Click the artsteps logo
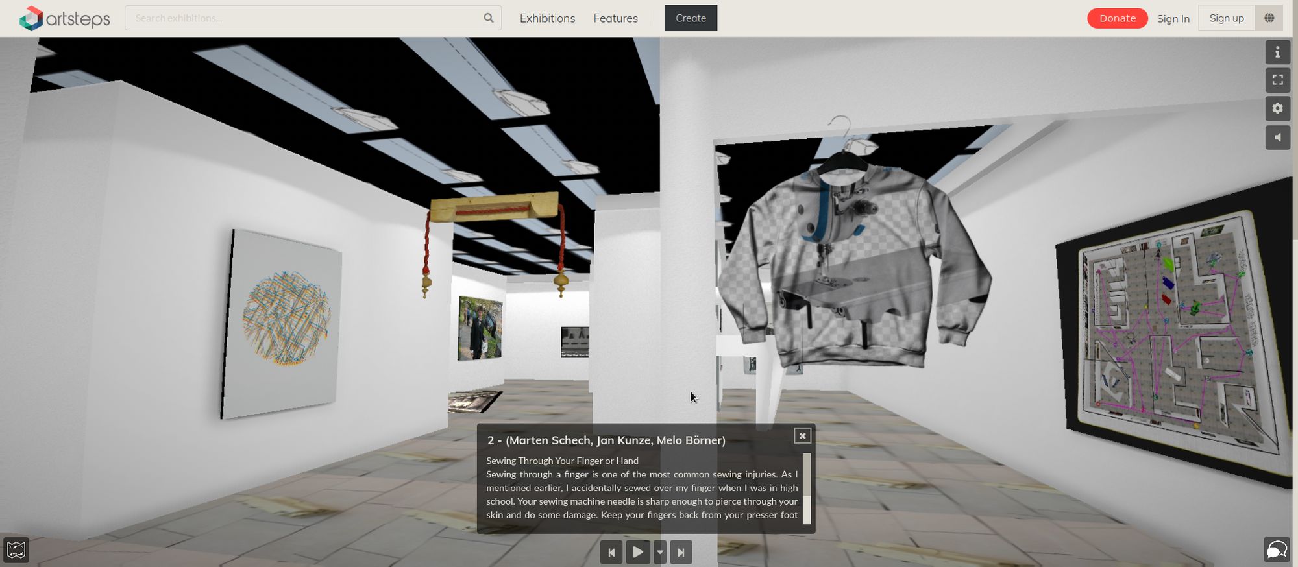1298x567 pixels. click(64, 18)
